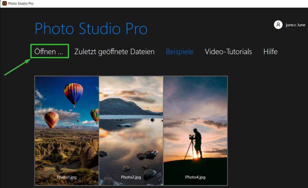Click the Photo1.jpg file name label
308x188 pixels.
point(67,177)
